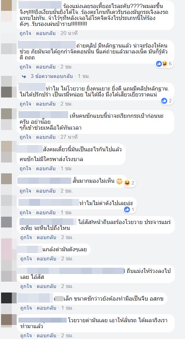Like the comment ทำไมไม่ด่าดังไปเลยอ่ะ

[x=25, y=212]
